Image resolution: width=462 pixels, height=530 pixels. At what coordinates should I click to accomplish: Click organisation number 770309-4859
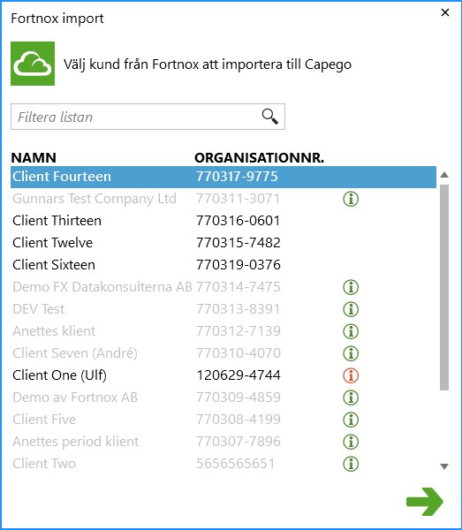point(239,397)
